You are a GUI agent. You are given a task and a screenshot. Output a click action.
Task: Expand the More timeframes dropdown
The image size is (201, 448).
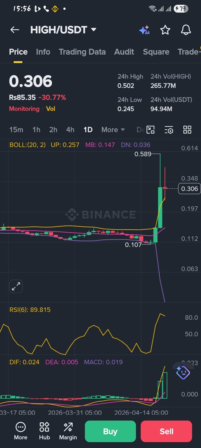click(113, 130)
